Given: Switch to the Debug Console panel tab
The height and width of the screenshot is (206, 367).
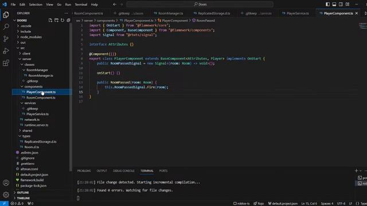Looking at the screenshot, I should click(124, 171).
